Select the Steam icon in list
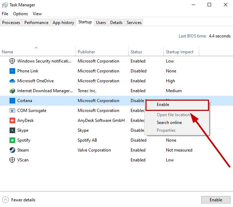 click(12, 150)
